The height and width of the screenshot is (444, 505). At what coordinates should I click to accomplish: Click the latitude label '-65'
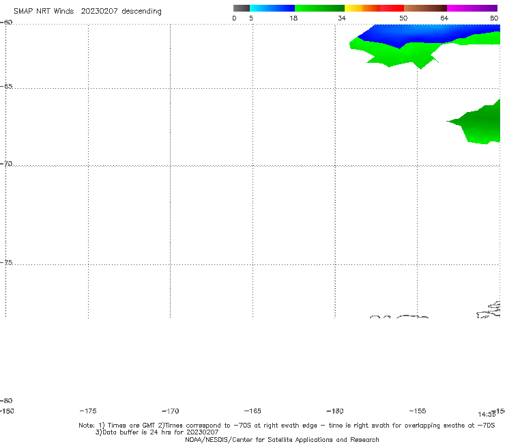(6, 87)
